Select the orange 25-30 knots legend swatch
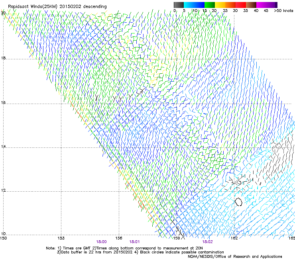This screenshot has width=295, height=259. 230,5
